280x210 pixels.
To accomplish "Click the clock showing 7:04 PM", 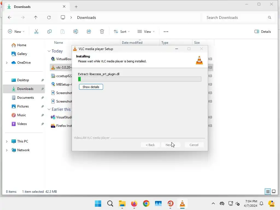I will [x=251, y=201].
